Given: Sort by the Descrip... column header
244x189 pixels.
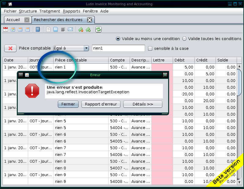Looking at the screenshot, I should [x=141, y=60].
